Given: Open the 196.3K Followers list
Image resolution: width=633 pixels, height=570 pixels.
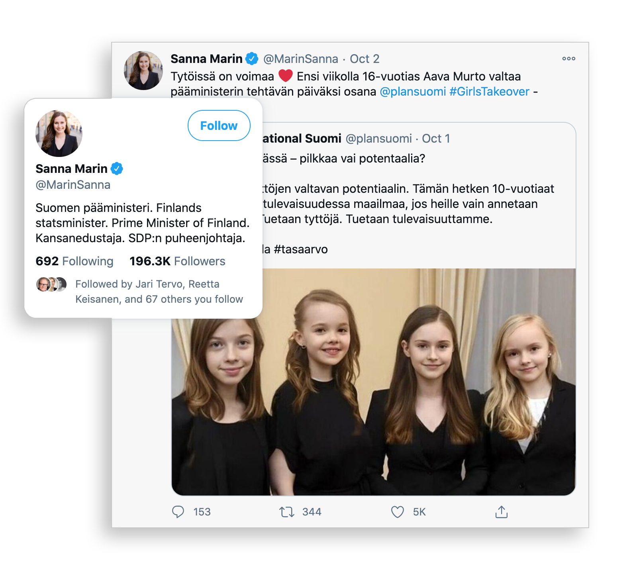Looking at the screenshot, I should pos(177,261).
